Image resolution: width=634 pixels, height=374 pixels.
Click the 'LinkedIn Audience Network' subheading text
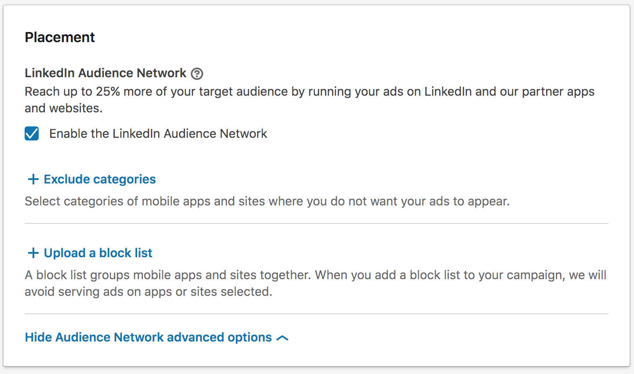[x=106, y=73]
